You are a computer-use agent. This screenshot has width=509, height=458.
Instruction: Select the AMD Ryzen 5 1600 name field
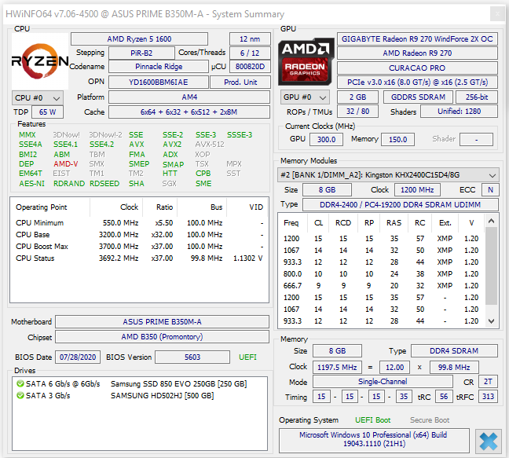pos(139,39)
